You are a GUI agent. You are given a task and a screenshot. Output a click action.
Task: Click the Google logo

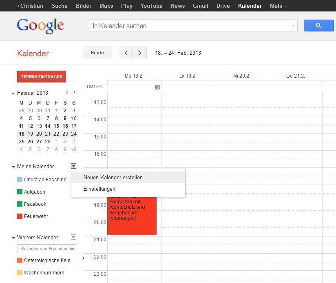point(40,26)
